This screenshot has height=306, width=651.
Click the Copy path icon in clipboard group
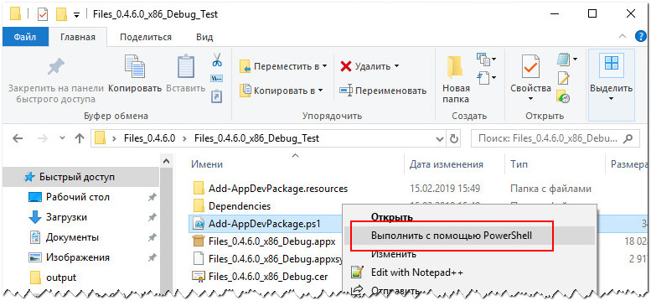(x=217, y=78)
